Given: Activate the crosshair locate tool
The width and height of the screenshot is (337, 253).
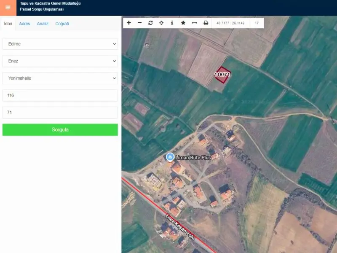Looking at the screenshot, I should 161,23.
